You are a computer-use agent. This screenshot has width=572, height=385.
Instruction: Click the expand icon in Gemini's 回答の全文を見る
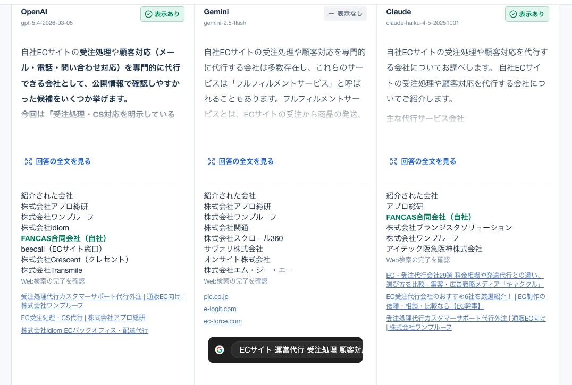tap(211, 162)
